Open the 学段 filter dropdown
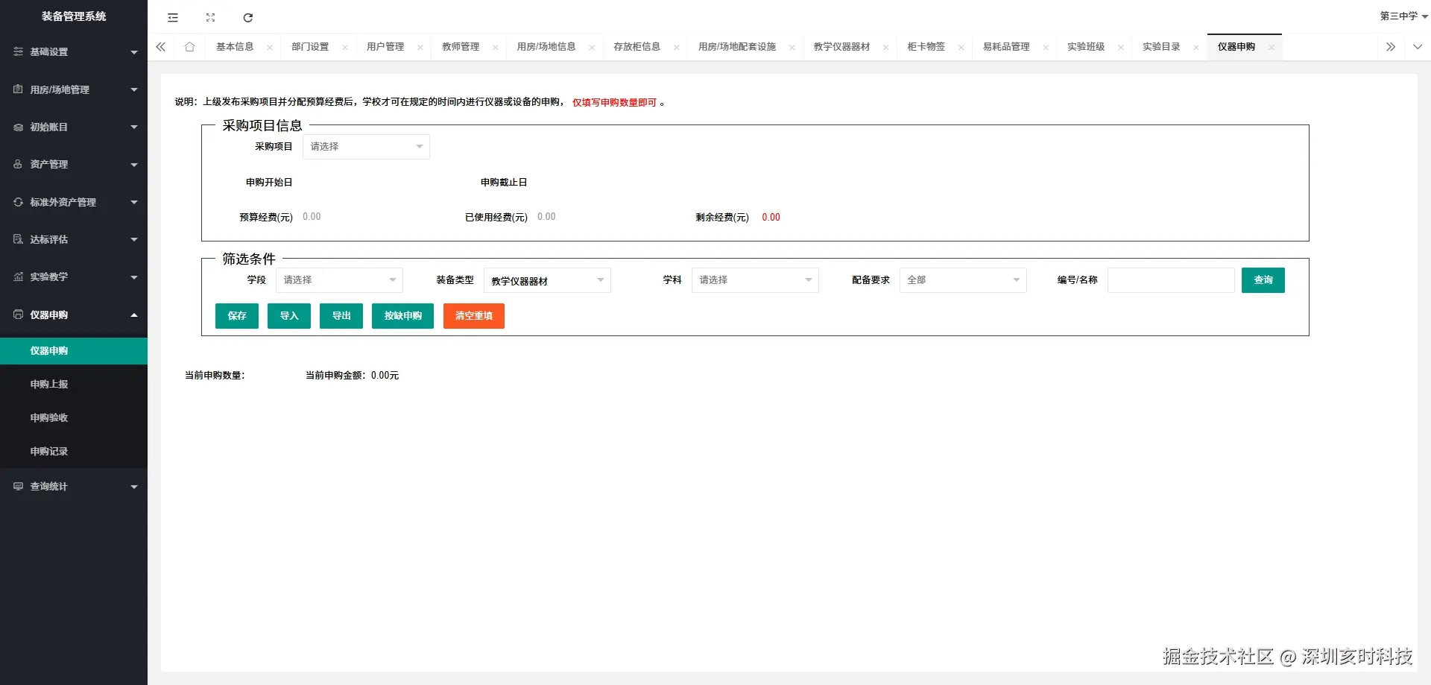 (339, 280)
